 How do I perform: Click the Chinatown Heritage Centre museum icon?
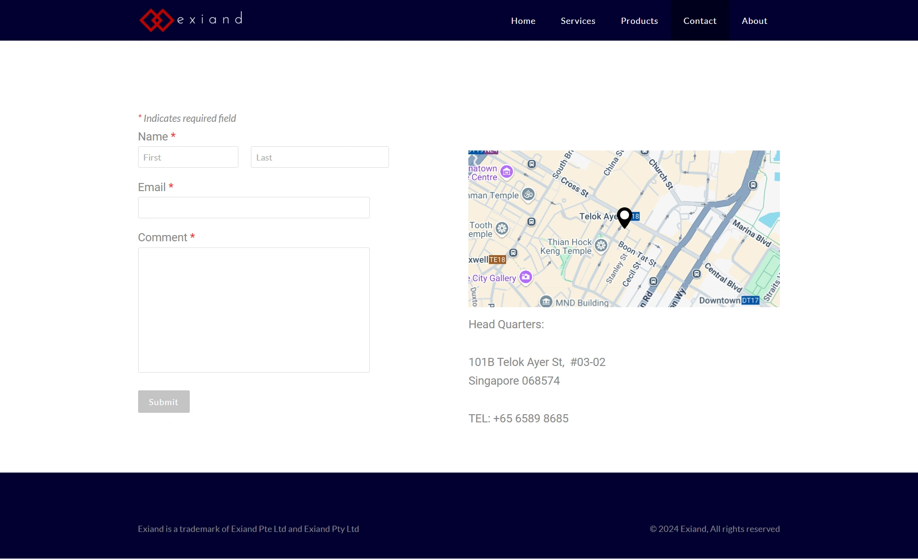(x=507, y=172)
